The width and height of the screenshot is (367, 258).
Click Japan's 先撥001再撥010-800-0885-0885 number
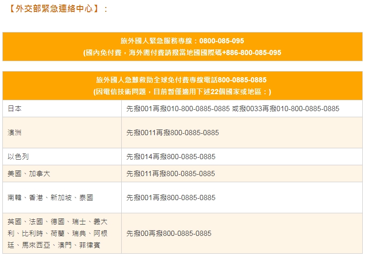178,109
